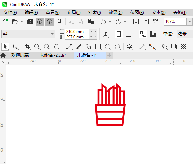Open the 文件(F) menu
193x164 pixels.
[x=10, y=13]
